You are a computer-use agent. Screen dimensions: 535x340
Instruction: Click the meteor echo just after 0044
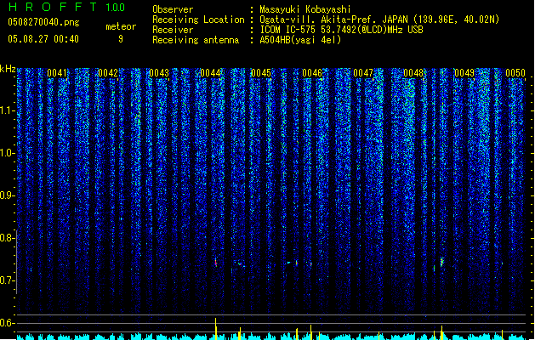[216, 263]
